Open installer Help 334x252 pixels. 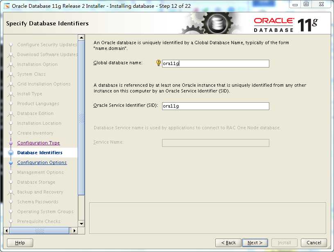pos(20,243)
